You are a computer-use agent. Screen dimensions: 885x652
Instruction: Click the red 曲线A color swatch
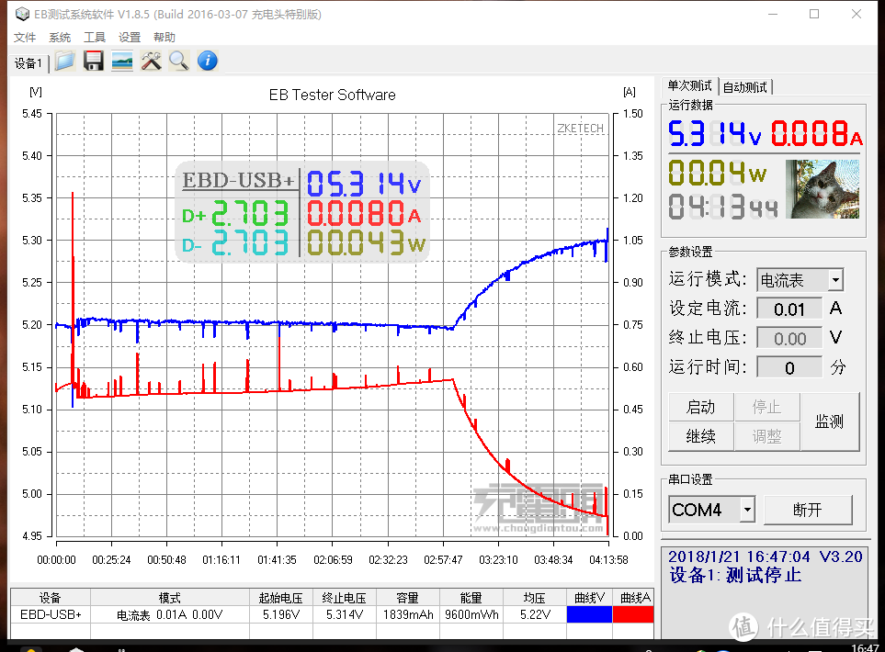pos(633,614)
